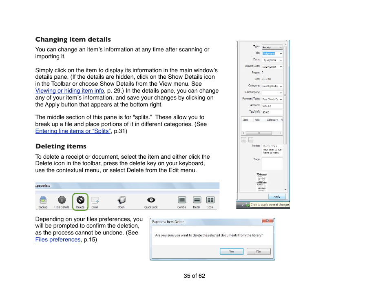The width and height of the screenshot is (389, 301).
Task: Switch to Icon view
Action: [210, 200]
